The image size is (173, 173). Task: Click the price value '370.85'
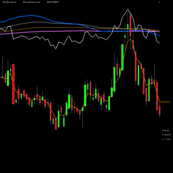coord(166,131)
